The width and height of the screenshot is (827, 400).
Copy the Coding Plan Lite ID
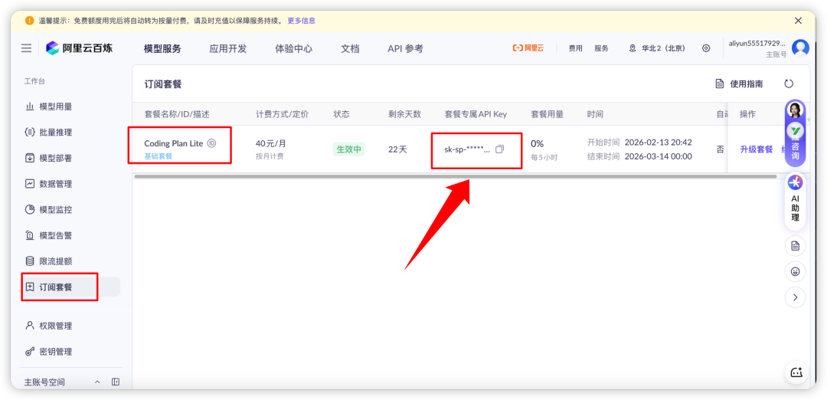[211, 143]
